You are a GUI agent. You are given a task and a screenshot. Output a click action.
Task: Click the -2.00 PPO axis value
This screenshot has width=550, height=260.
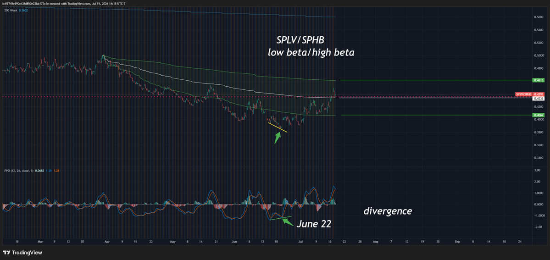point(537,227)
